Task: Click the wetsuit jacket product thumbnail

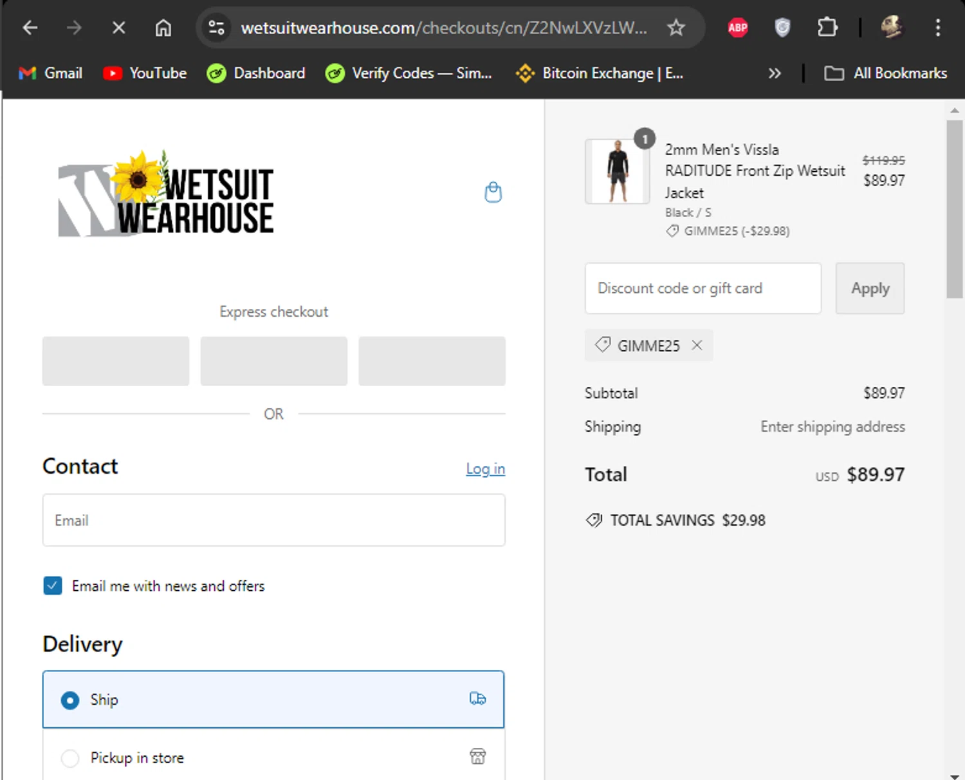Action: (x=618, y=171)
